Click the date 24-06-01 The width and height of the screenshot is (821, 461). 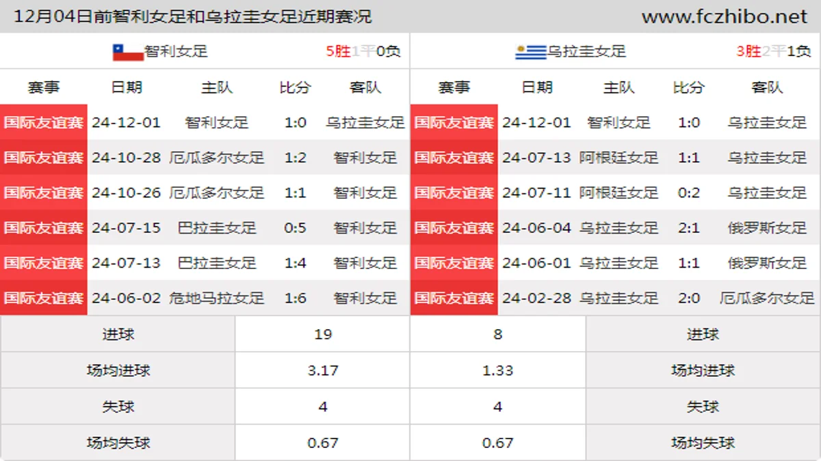[x=537, y=263]
